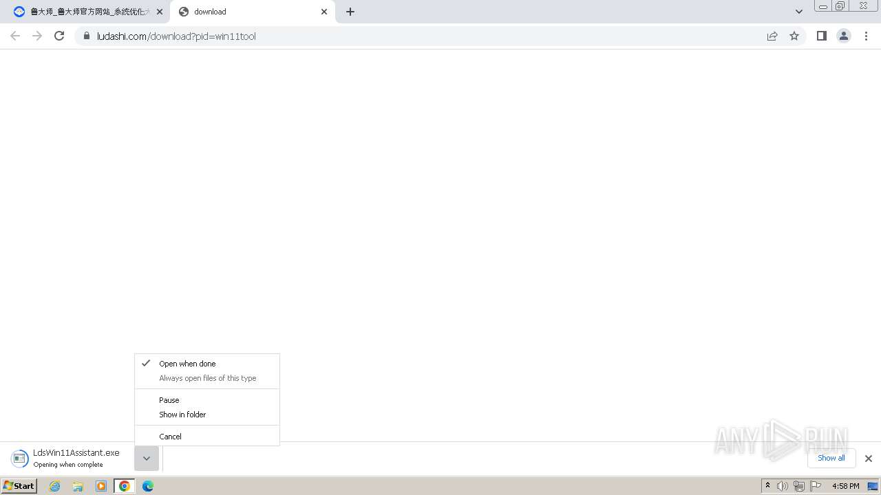Restore down the Chrome window
Screen dimensions: 881x495
(x=840, y=5)
